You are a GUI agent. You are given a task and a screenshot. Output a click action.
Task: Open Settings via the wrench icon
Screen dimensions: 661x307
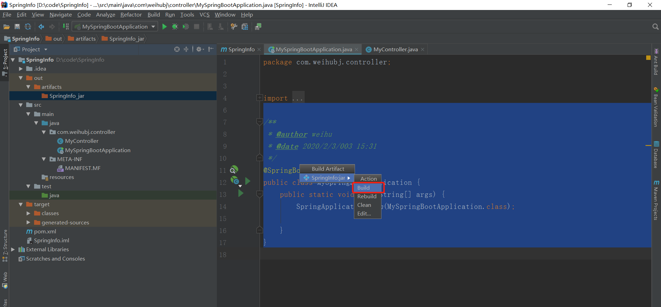pyautogui.click(x=234, y=27)
